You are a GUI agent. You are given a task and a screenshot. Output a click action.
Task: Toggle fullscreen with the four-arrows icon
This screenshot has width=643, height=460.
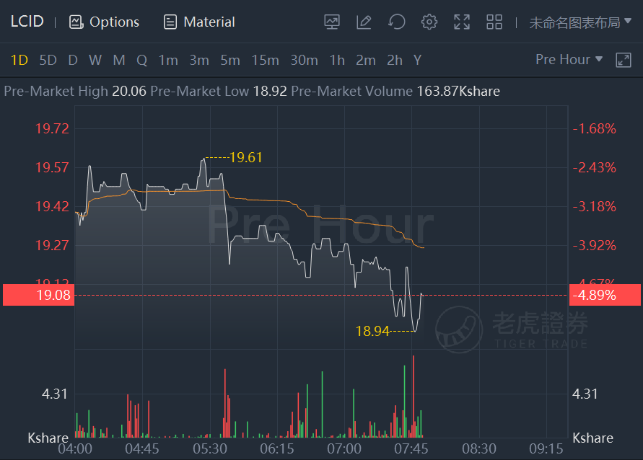click(x=462, y=22)
